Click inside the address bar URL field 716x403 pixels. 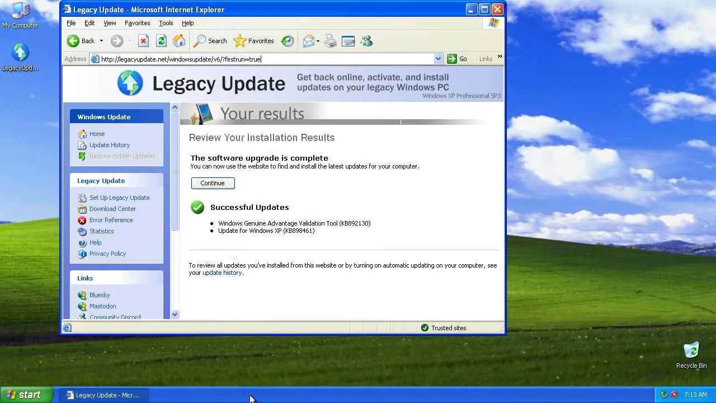click(267, 59)
